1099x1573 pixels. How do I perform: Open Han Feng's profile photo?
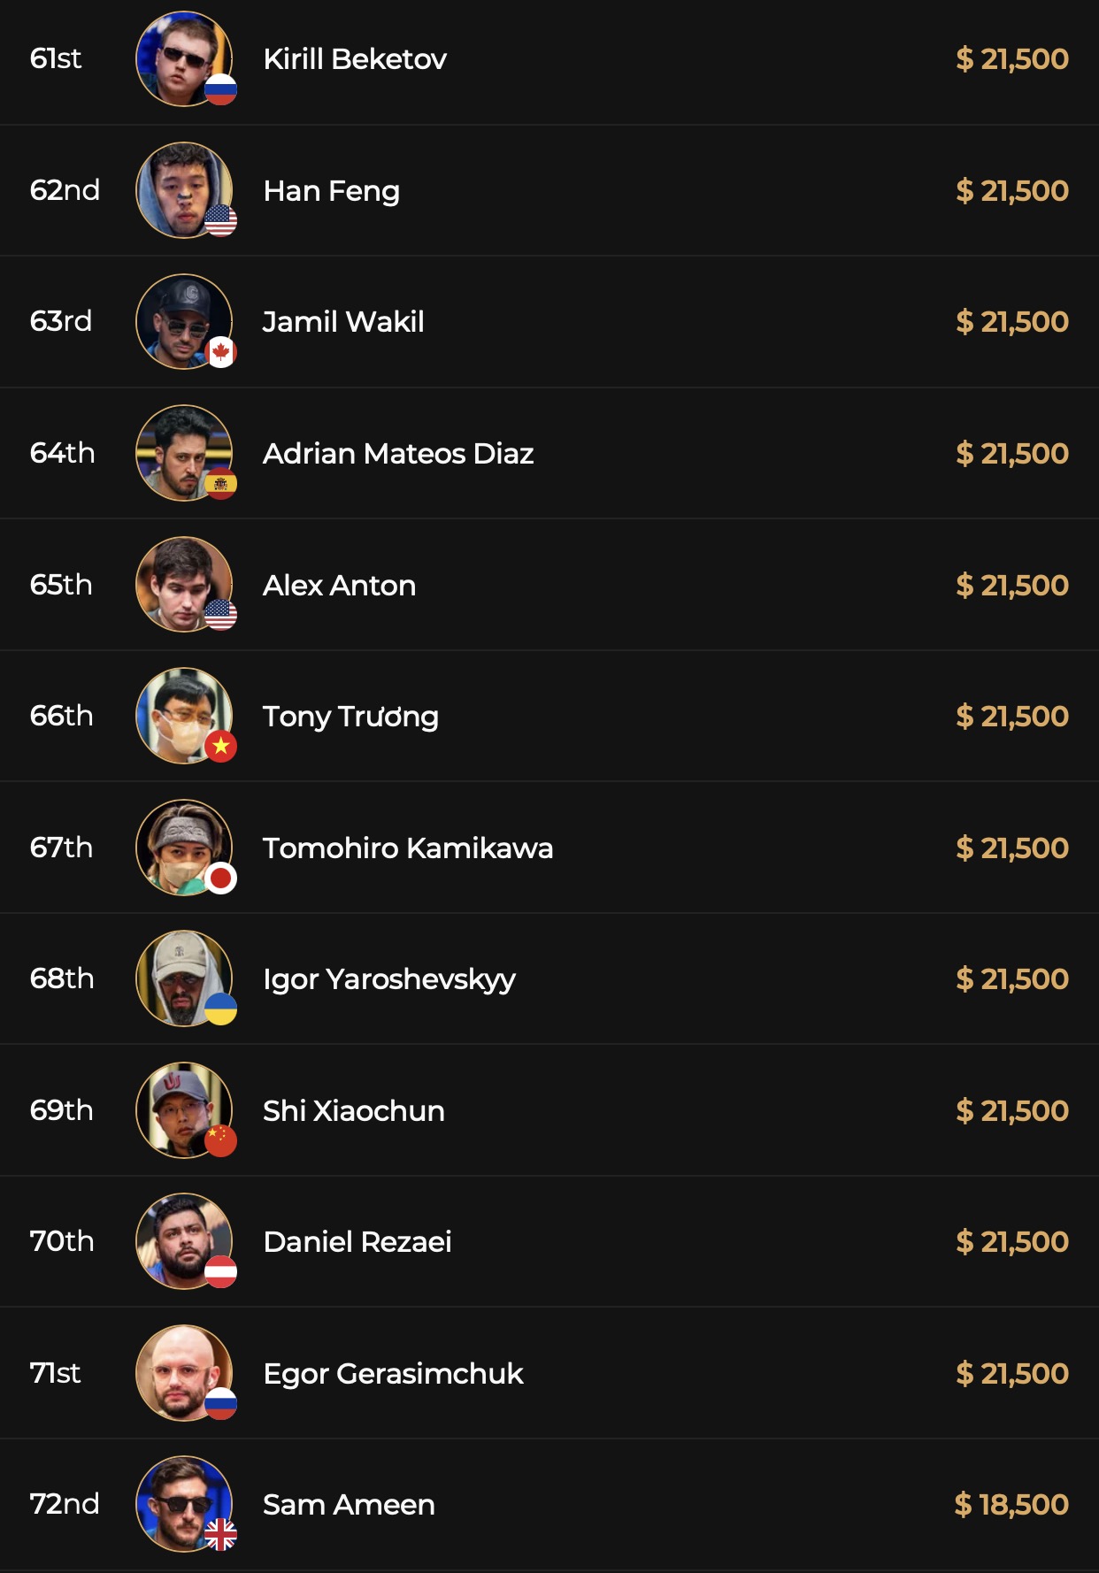[x=181, y=188]
